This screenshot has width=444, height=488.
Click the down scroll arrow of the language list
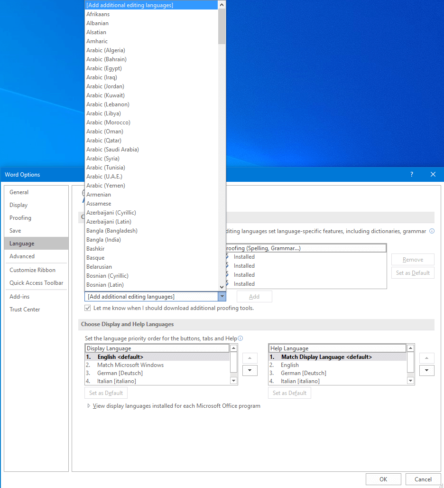tap(221, 286)
